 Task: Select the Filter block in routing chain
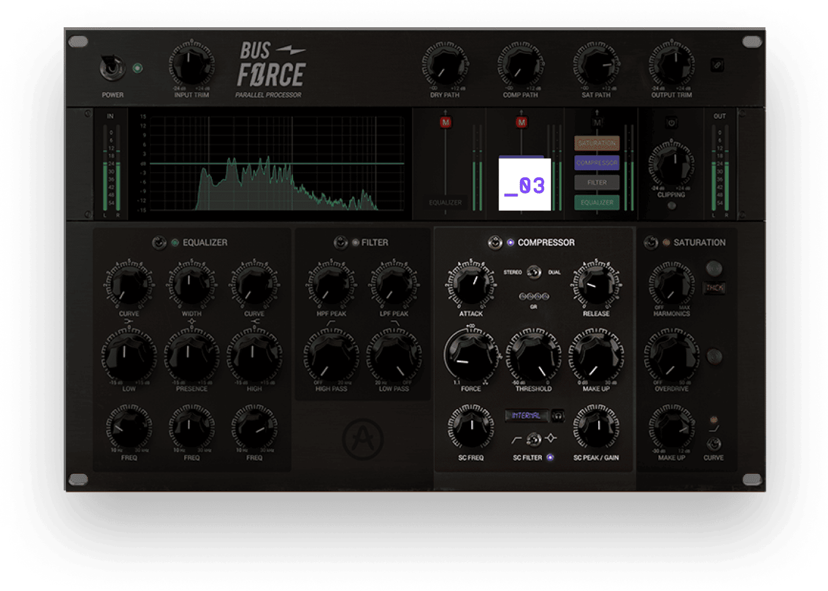coord(597,183)
